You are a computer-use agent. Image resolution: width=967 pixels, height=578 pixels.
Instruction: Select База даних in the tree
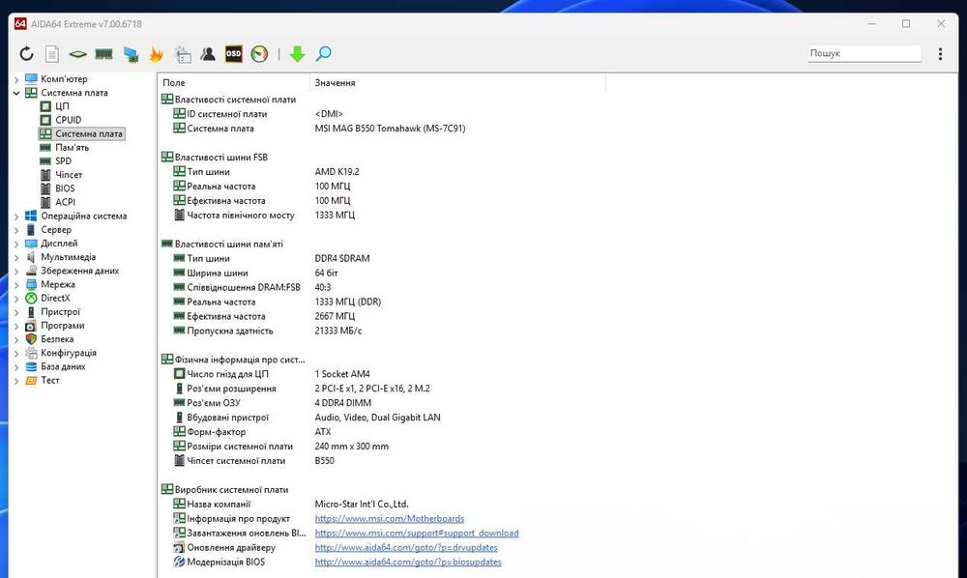[x=63, y=366]
